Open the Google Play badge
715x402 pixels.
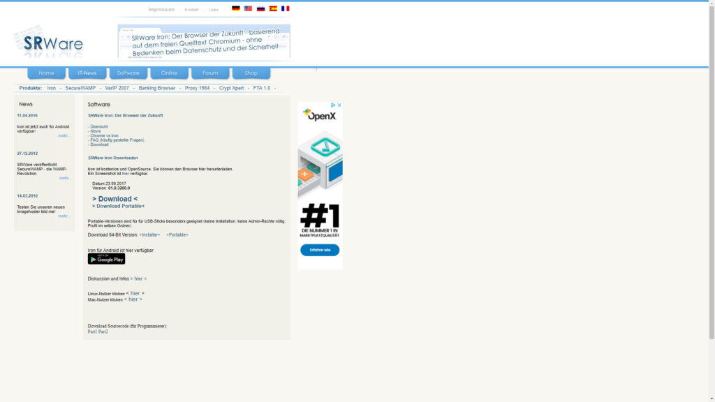[x=106, y=259]
